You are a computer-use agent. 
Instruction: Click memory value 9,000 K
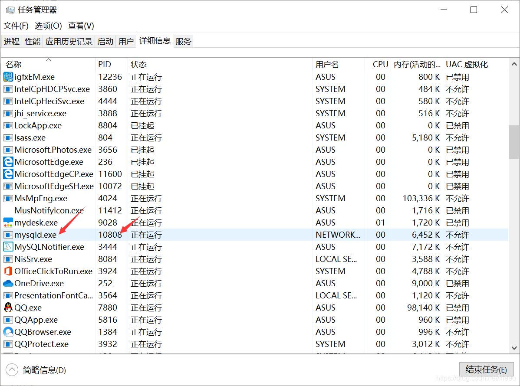point(426,284)
